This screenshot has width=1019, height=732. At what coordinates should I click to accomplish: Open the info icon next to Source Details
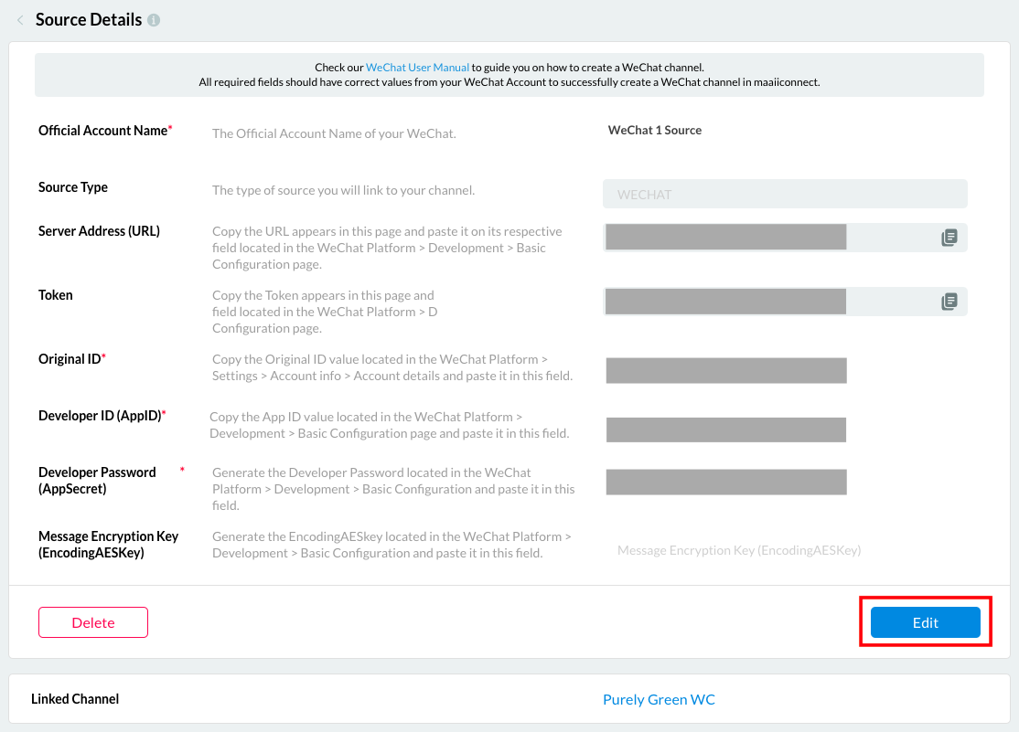(154, 20)
